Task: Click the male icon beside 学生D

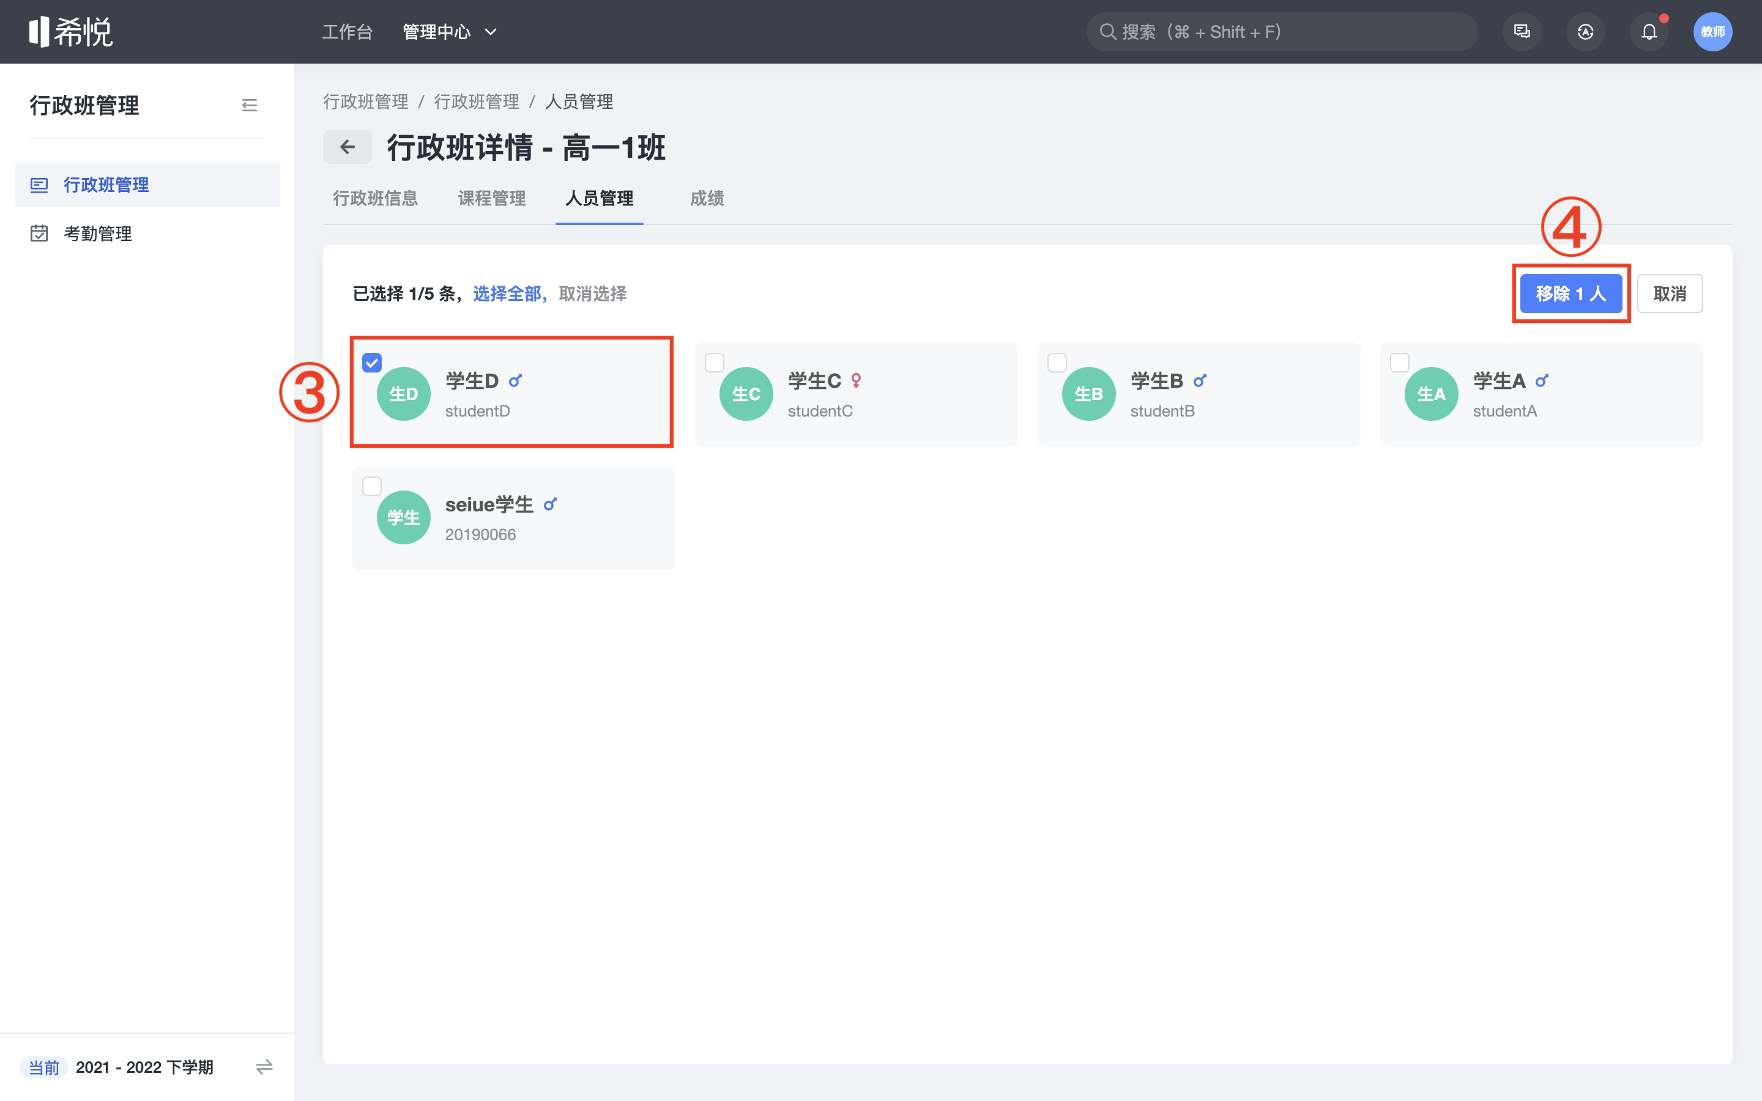Action: click(516, 381)
